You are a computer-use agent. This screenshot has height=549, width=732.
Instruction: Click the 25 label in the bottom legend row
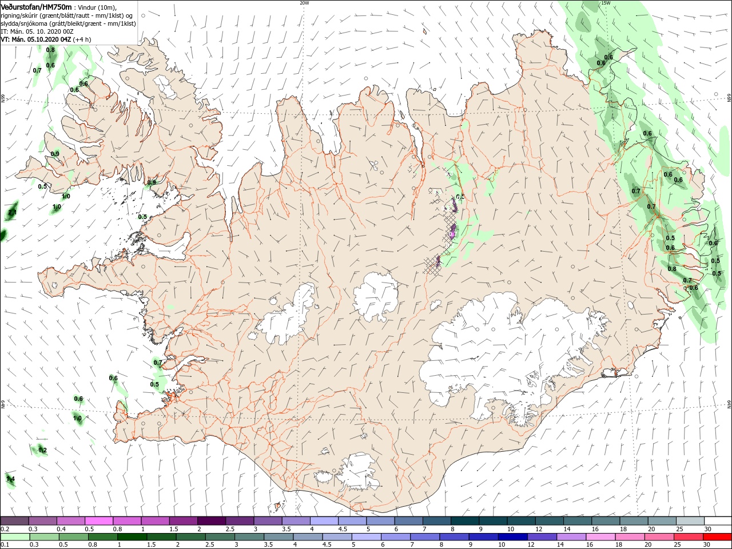(x=678, y=545)
